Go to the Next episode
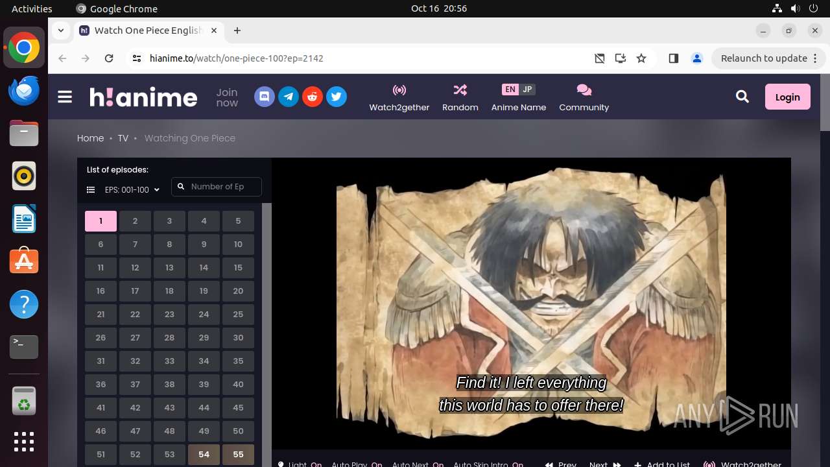The height and width of the screenshot is (467, 830). pos(605,464)
